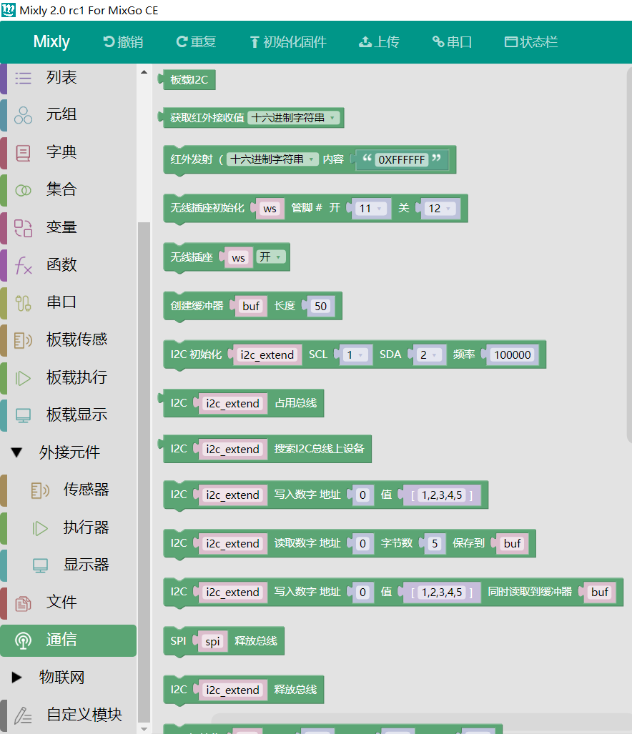Click the SPI spi 释放总线 block
Screen dimensions: 632x734
coord(224,641)
